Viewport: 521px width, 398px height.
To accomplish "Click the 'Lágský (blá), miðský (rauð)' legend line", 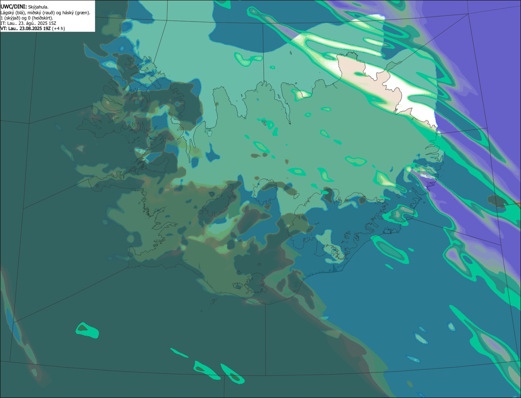I will click(45, 13).
